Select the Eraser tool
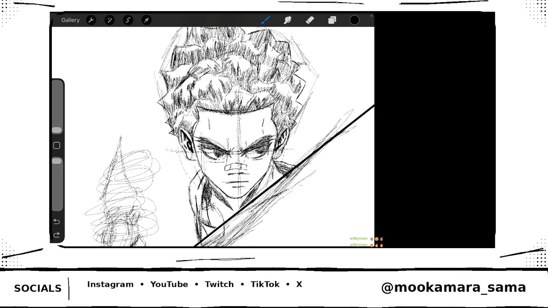 point(310,20)
